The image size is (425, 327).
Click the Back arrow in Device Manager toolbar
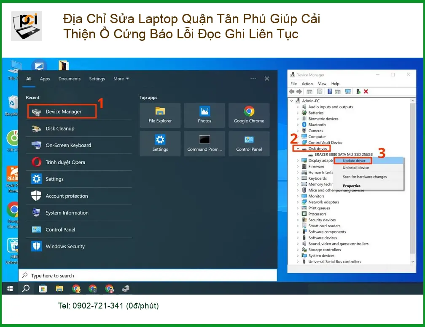point(292,92)
